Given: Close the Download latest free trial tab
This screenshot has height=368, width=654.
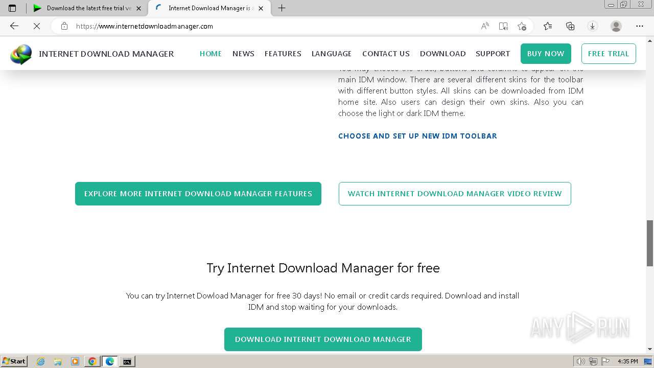Looking at the screenshot, I should coord(138,8).
